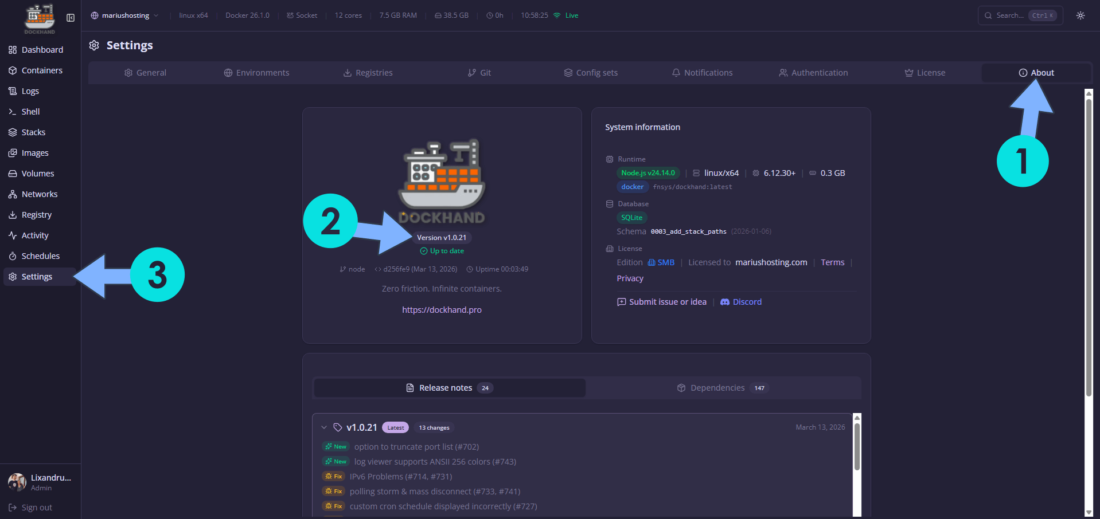Screen dimensions: 1100x519
Task: Switch to the License tab
Action: click(924, 72)
